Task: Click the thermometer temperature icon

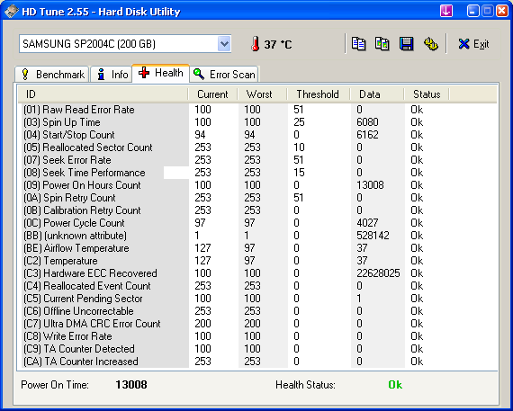Action: pyautogui.click(x=256, y=44)
